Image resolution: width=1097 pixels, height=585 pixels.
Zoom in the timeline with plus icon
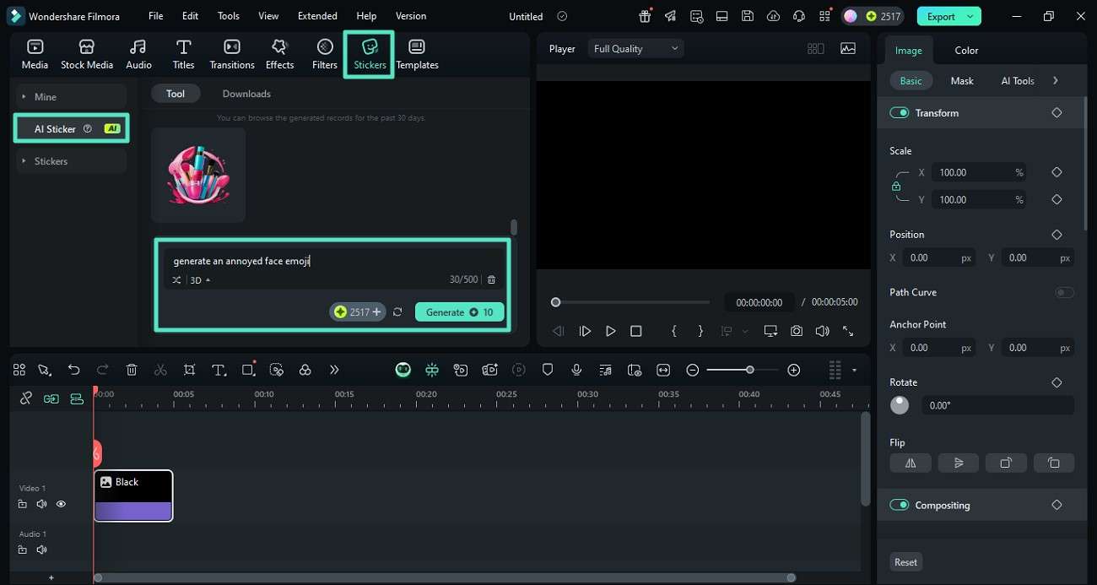click(793, 370)
